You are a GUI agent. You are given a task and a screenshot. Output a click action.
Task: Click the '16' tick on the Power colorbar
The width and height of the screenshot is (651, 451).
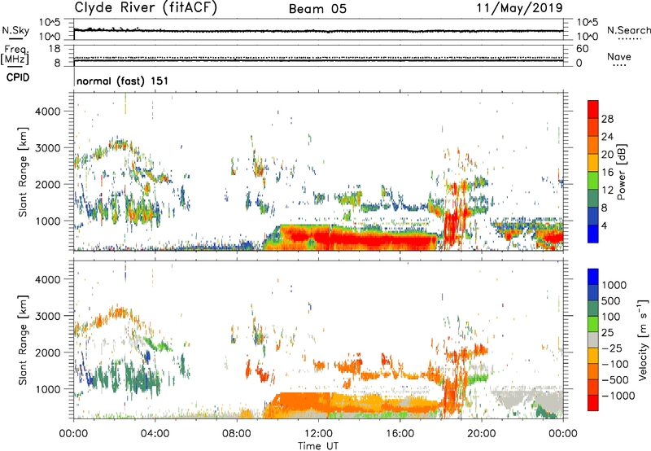tap(607, 173)
